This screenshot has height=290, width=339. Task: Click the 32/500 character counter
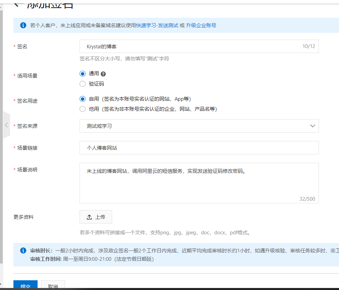[x=307, y=199]
